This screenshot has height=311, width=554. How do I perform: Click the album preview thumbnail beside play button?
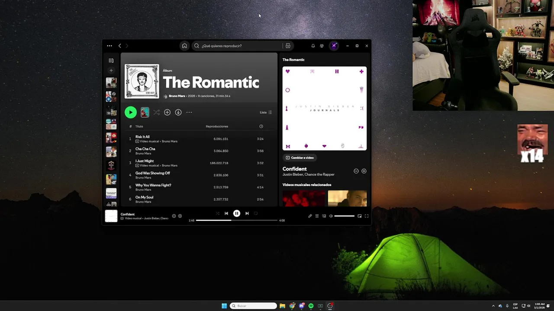(x=145, y=112)
